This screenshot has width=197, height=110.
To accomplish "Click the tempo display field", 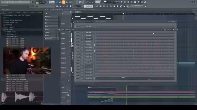I will point(52,2).
